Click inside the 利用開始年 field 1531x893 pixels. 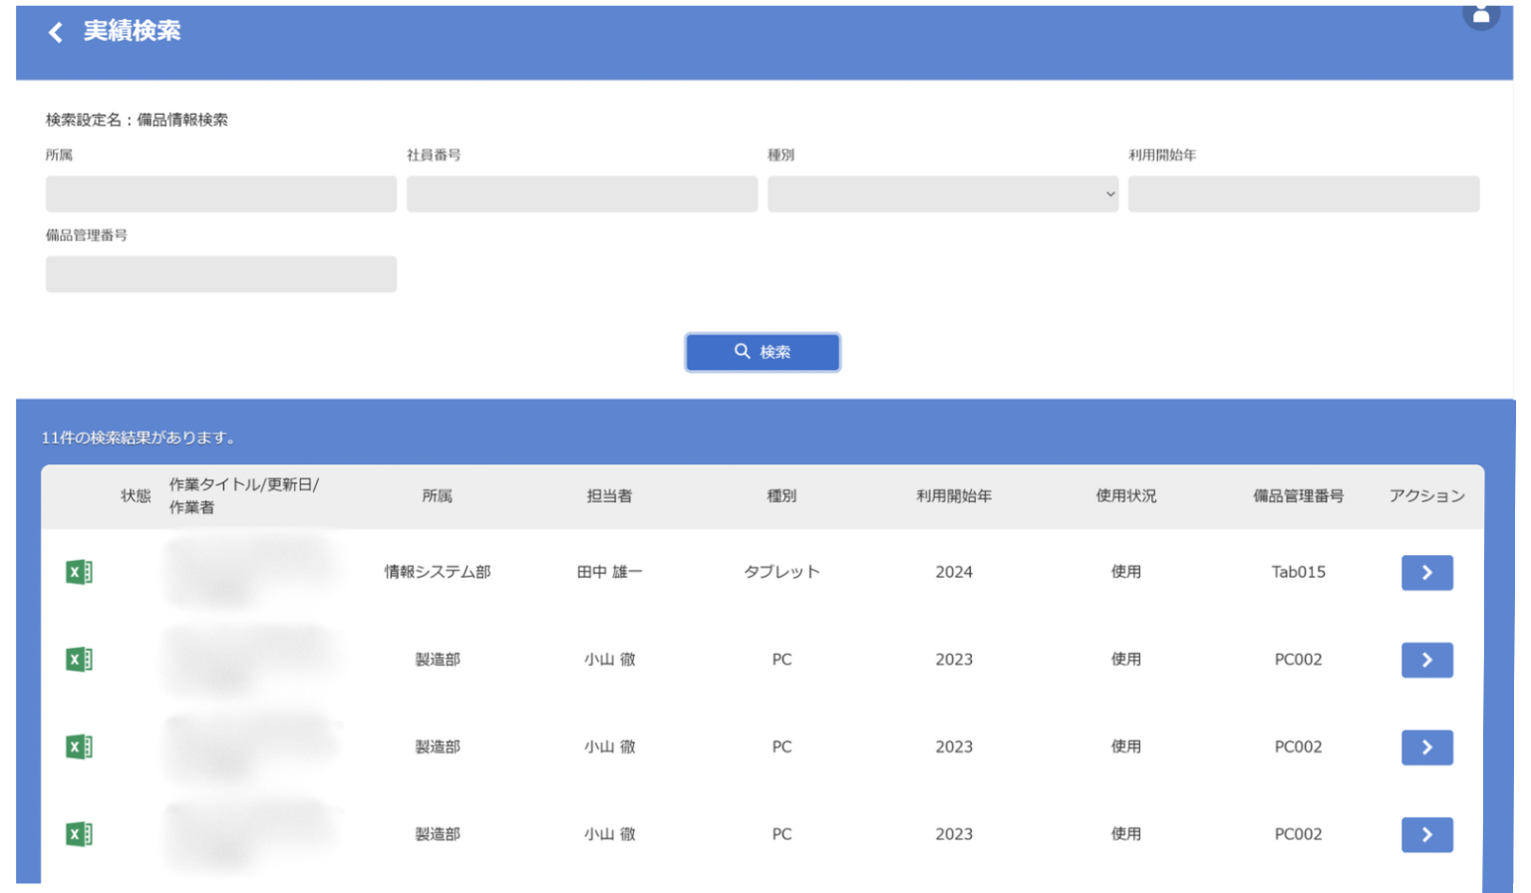[x=1303, y=193]
